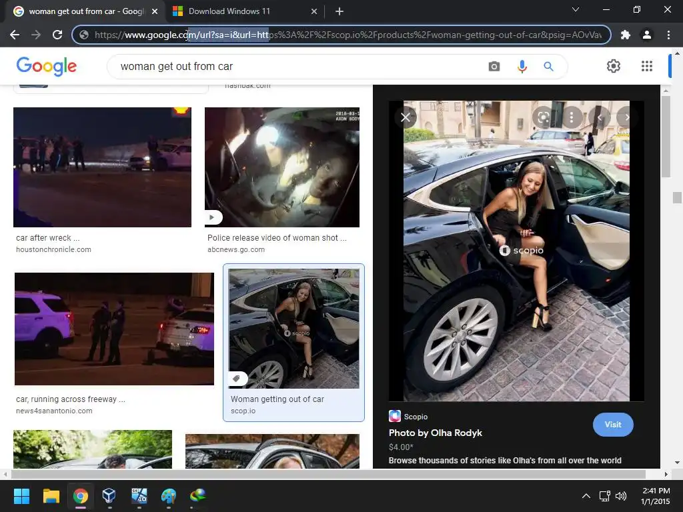Image resolution: width=683 pixels, height=512 pixels.
Task: Open Police release video of woman shot caption
Action: tap(277, 238)
